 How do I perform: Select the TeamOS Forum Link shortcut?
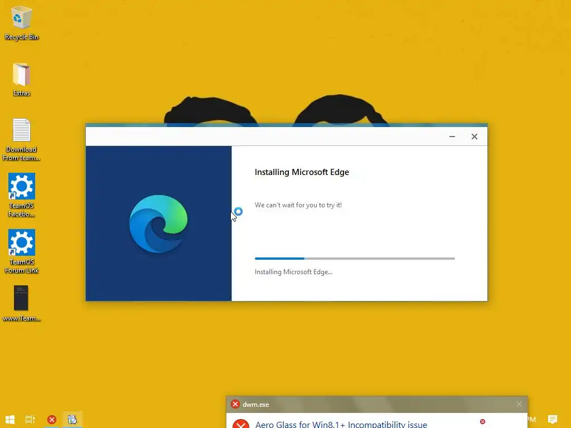click(22, 251)
